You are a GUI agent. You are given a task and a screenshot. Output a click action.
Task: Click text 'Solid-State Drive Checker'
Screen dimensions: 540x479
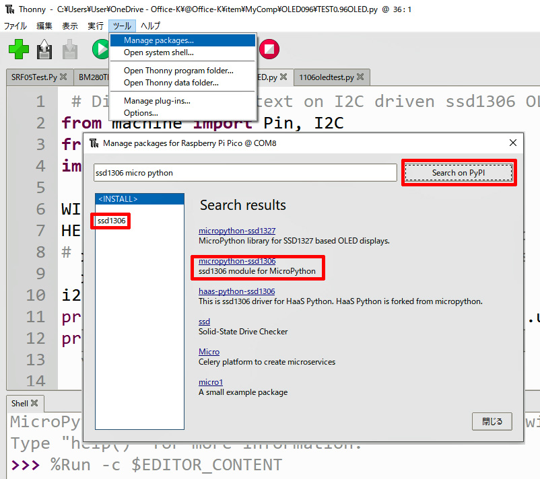[x=243, y=332]
